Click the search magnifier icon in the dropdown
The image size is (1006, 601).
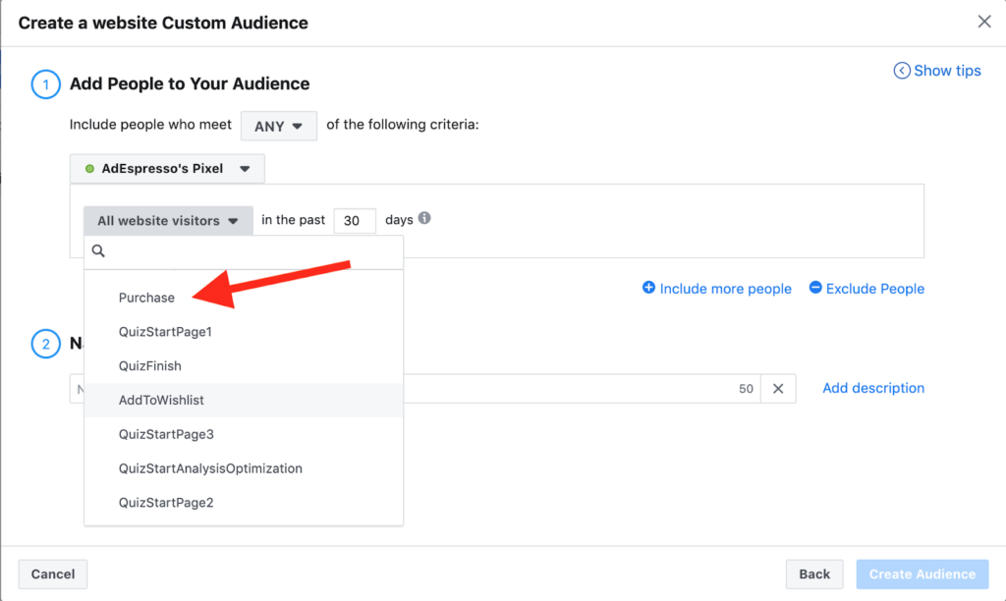pos(98,251)
